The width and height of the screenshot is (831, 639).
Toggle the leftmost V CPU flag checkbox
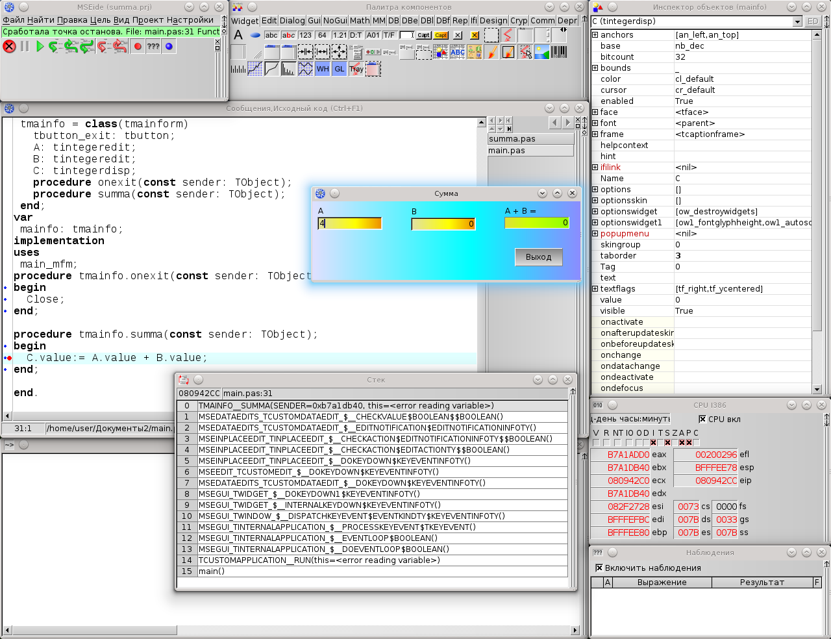[596, 443]
